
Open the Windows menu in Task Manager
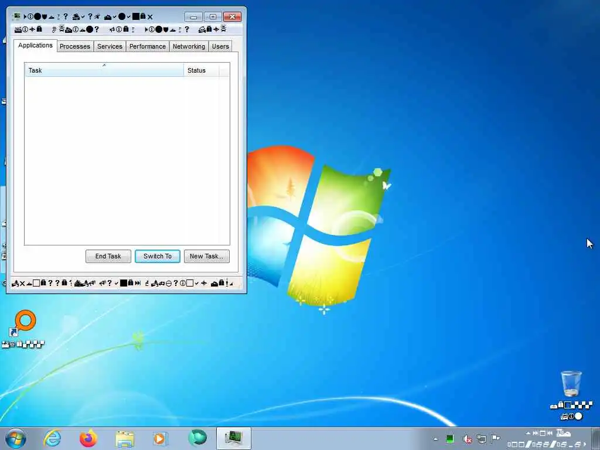[x=167, y=29]
